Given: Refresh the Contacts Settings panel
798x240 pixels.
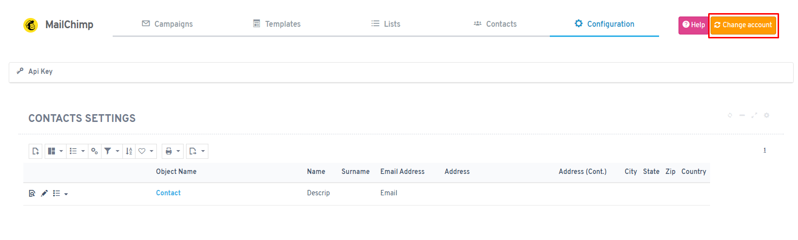Looking at the screenshot, I should [730, 115].
